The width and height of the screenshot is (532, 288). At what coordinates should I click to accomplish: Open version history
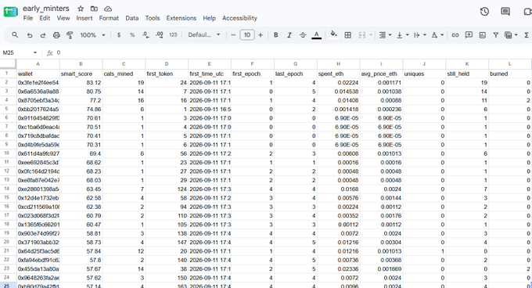coord(484,12)
